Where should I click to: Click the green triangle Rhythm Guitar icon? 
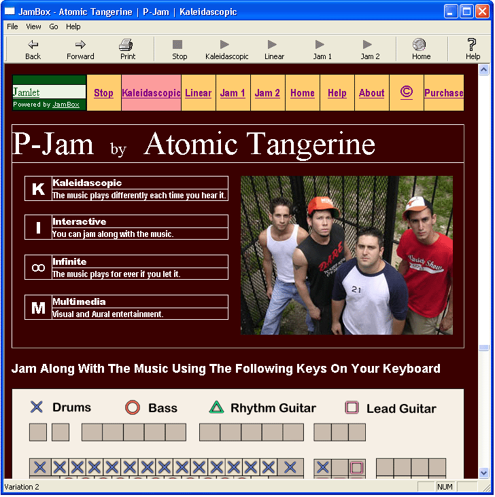click(216, 407)
